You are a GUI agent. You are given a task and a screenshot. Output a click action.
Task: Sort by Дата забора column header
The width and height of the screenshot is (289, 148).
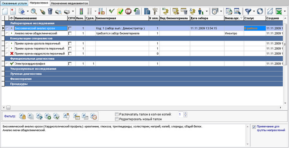(207, 18)
